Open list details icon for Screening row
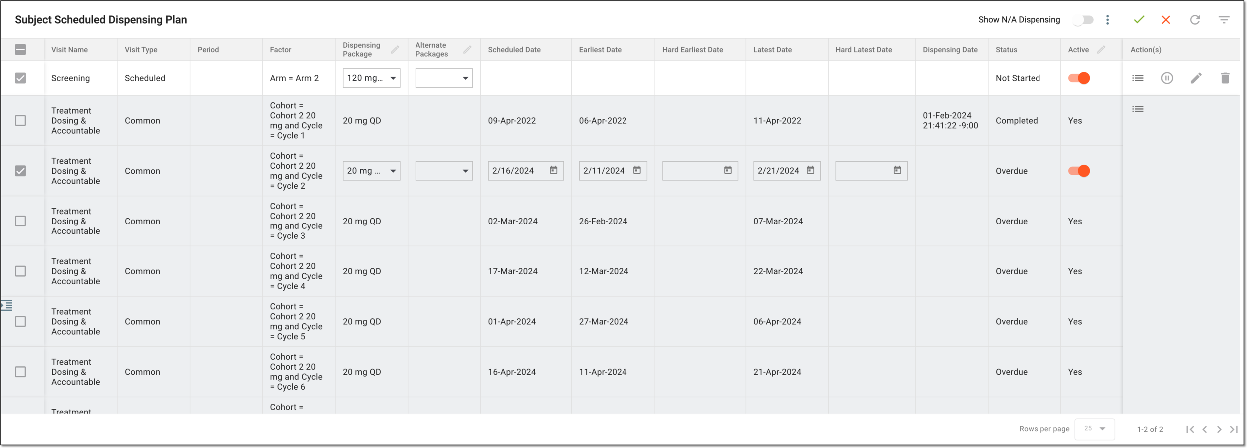Image resolution: width=1247 pixels, height=448 pixels. click(1138, 78)
